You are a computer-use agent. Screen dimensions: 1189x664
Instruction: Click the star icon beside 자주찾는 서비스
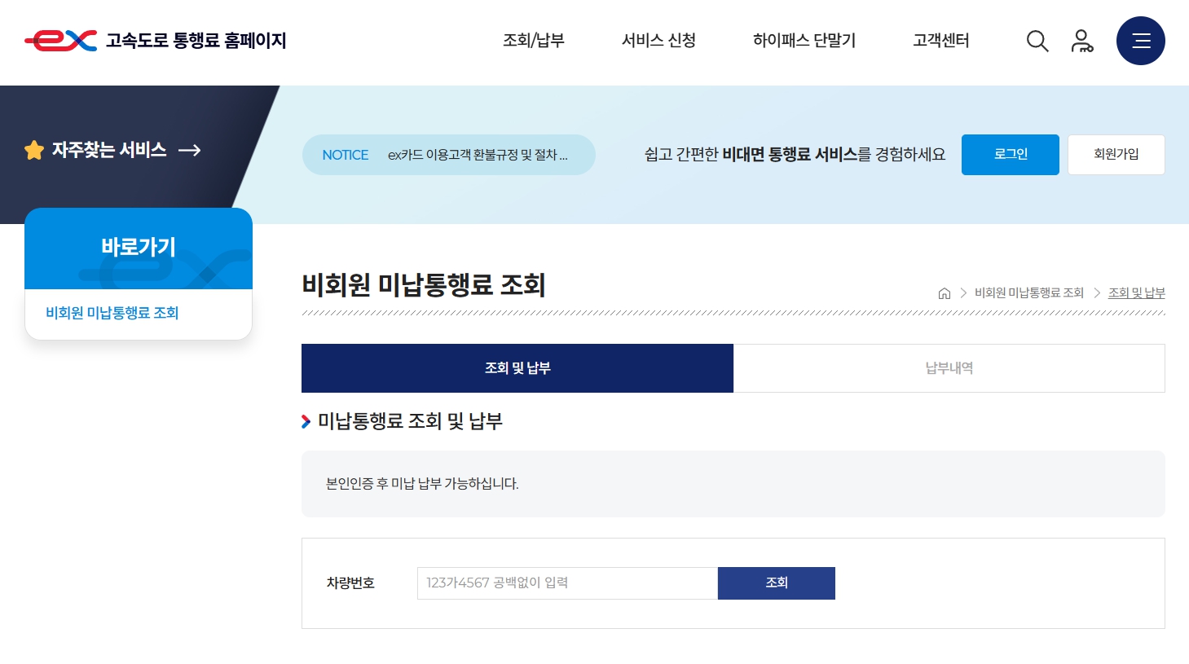(33, 150)
